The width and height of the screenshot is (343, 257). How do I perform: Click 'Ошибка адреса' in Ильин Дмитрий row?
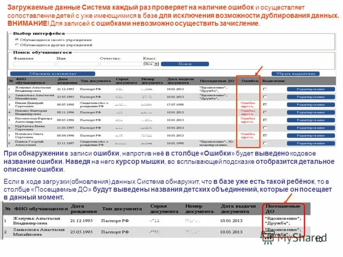tap(248, 105)
